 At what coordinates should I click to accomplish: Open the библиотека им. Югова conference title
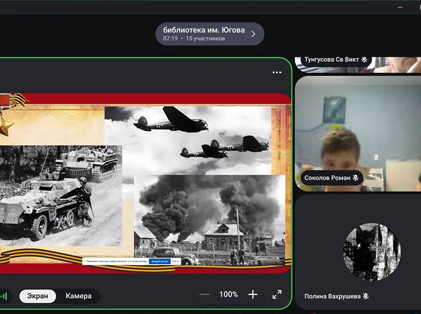[x=204, y=30]
